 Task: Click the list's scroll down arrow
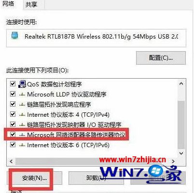[x=181, y=153]
